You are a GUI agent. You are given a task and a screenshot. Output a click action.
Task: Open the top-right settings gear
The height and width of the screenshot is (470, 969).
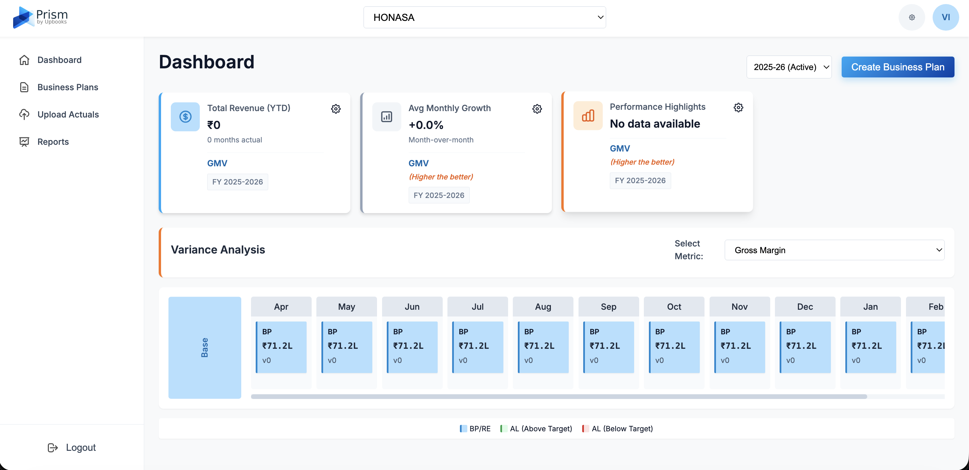911,17
